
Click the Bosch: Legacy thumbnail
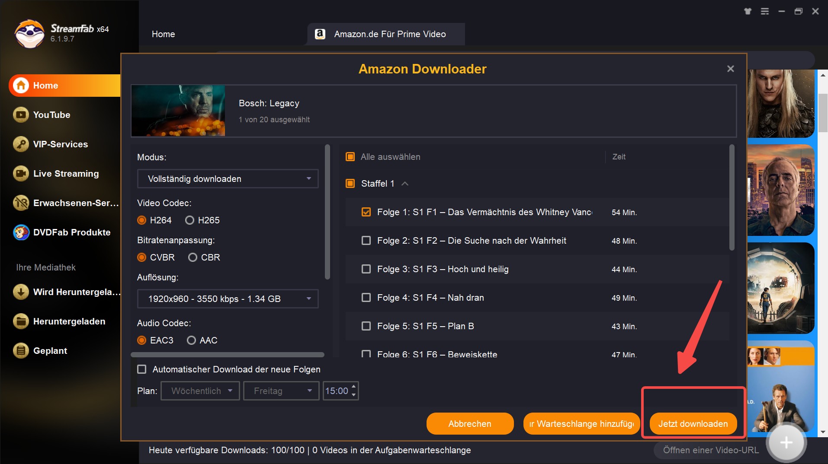[x=178, y=111]
